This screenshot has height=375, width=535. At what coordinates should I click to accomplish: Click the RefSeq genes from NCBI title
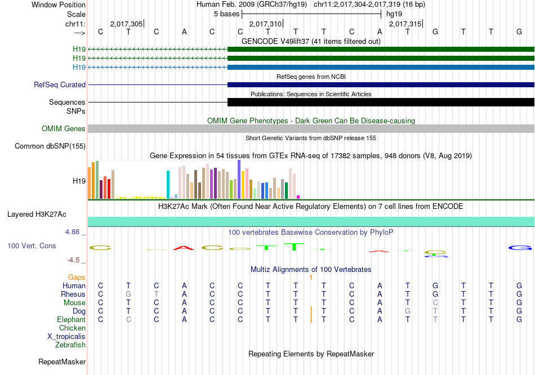[311, 77]
